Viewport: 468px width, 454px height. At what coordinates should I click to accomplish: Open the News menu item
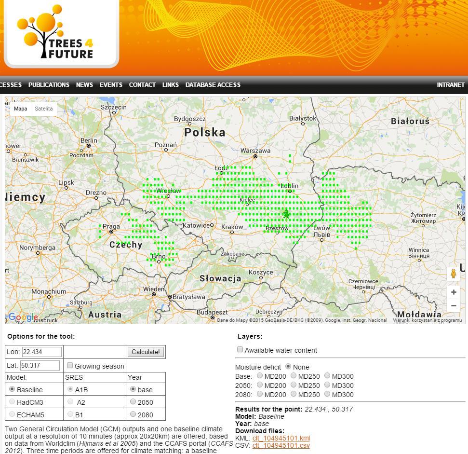click(x=84, y=85)
